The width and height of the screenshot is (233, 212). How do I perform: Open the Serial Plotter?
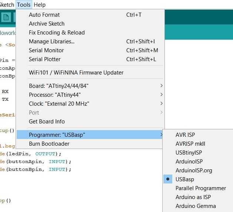pyautogui.click(x=44, y=59)
